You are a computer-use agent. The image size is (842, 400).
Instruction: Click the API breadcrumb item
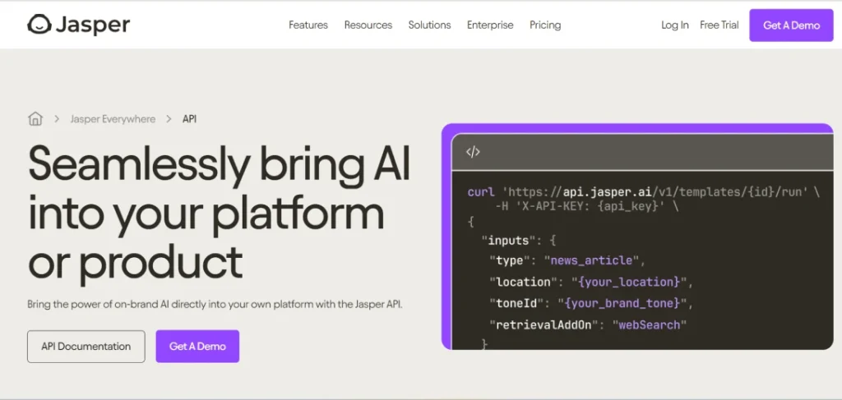(x=190, y=119)
